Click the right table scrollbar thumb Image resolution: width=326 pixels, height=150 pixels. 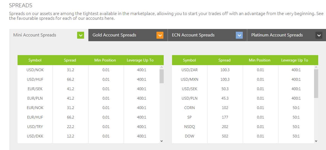tap(316, 83)
